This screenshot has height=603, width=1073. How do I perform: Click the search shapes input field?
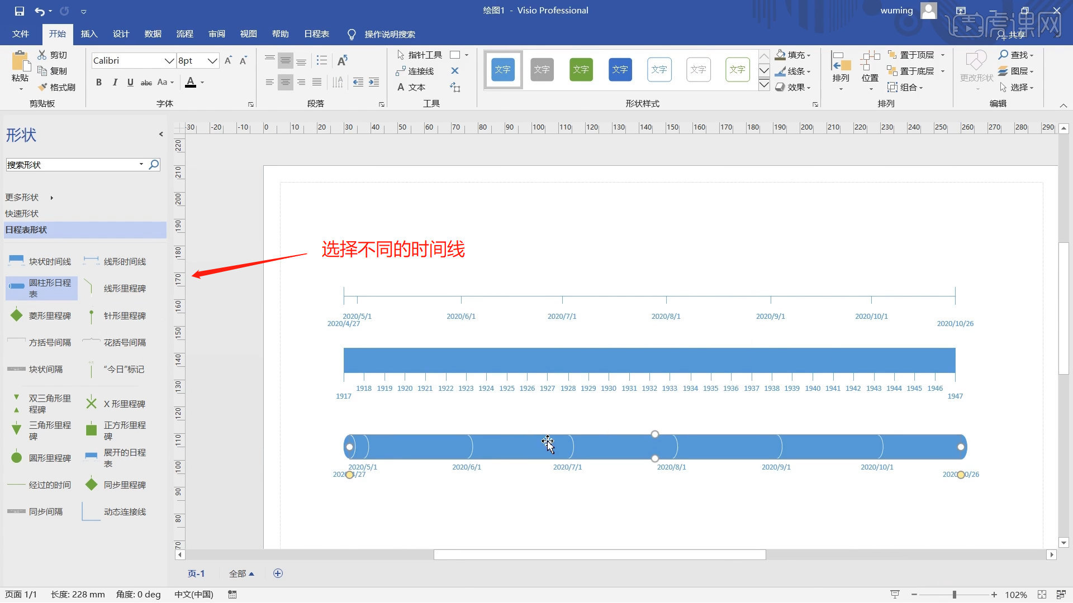pyautogui.click(x=73, y=165)
